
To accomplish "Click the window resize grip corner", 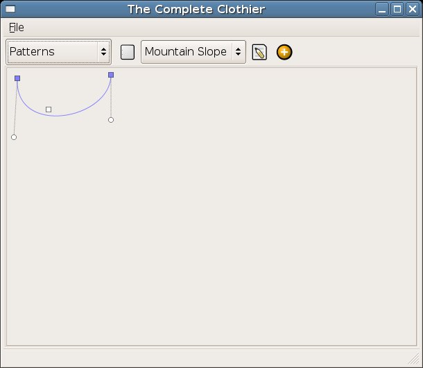I will coord(414,359).
